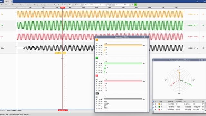The height and width of the screenshot is (116, 206).
Task: Click the vector table vertical scrollbar down arrow
Action: click(x=205, y=110)
